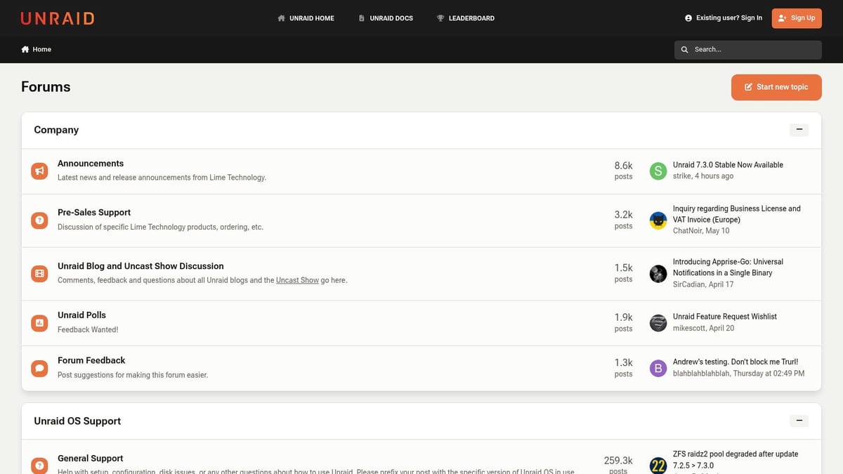Click the document icon beside UNRAID DOCS

coord(362,18)
